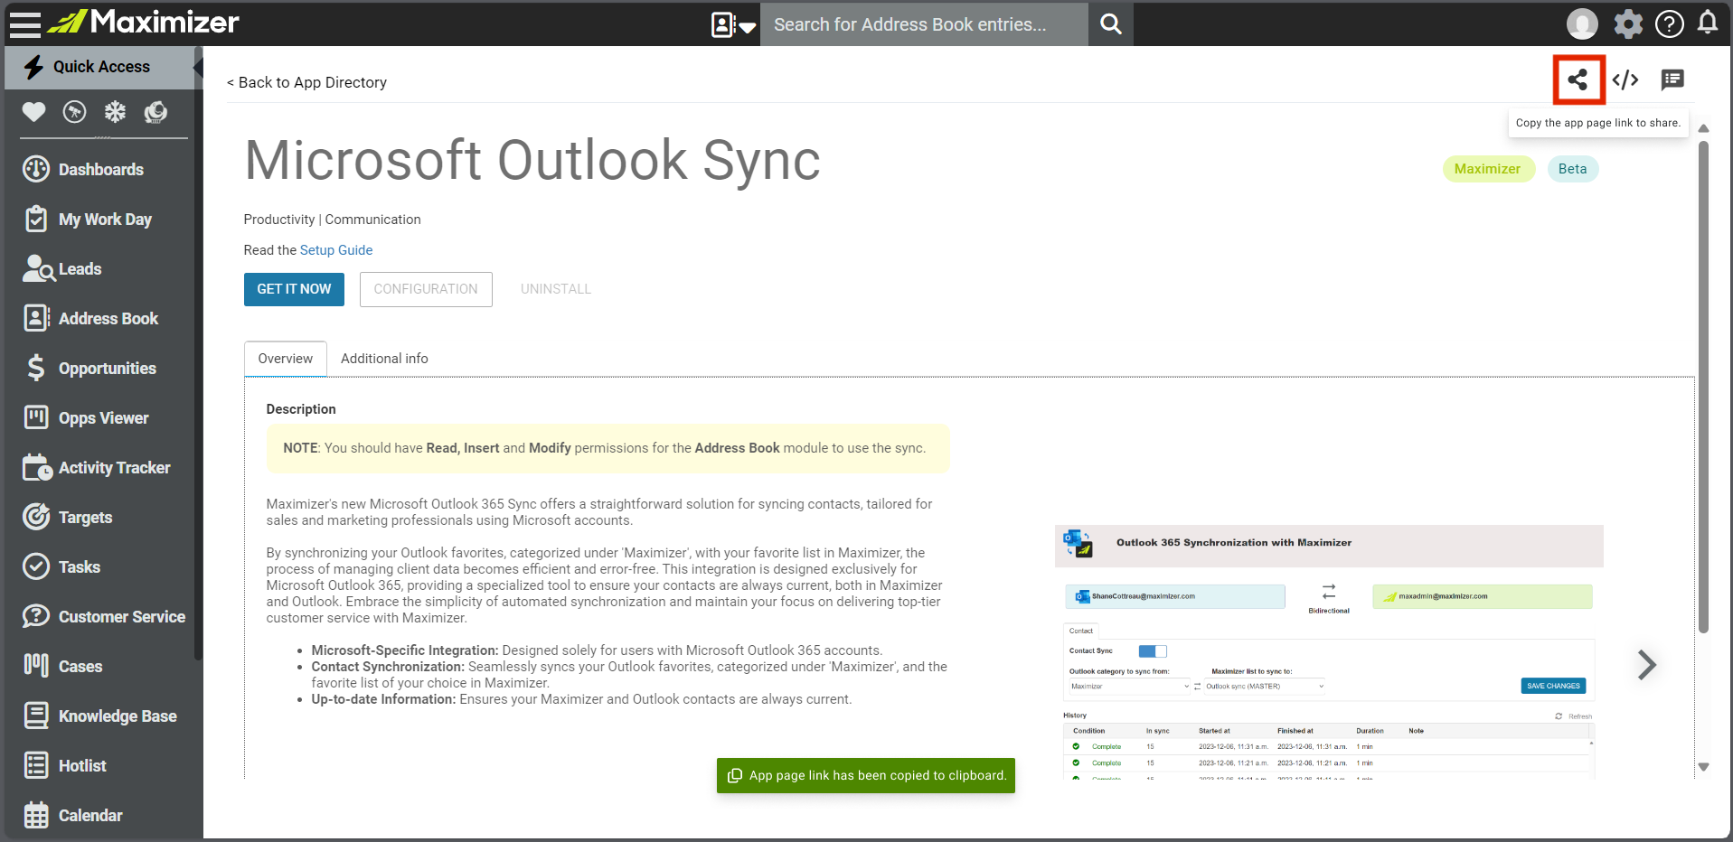Open the Address Book search type selector
1733x842 pixels.
pyautogui.click(x=733, y=24)
